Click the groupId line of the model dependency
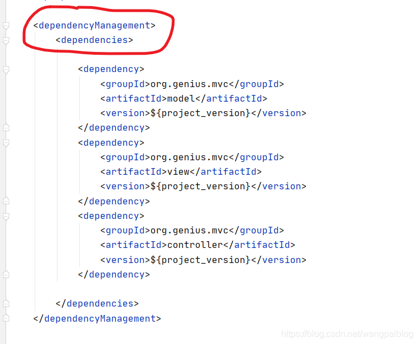The height and width of the screenshot is (344, 418). coord(192,84)
